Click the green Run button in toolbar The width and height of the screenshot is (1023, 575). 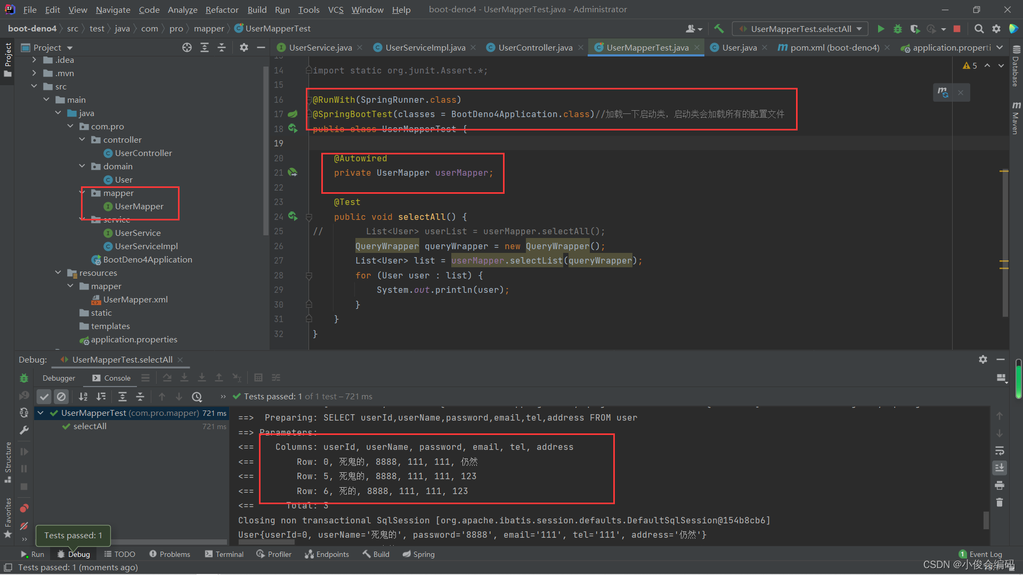coord(881,29)
